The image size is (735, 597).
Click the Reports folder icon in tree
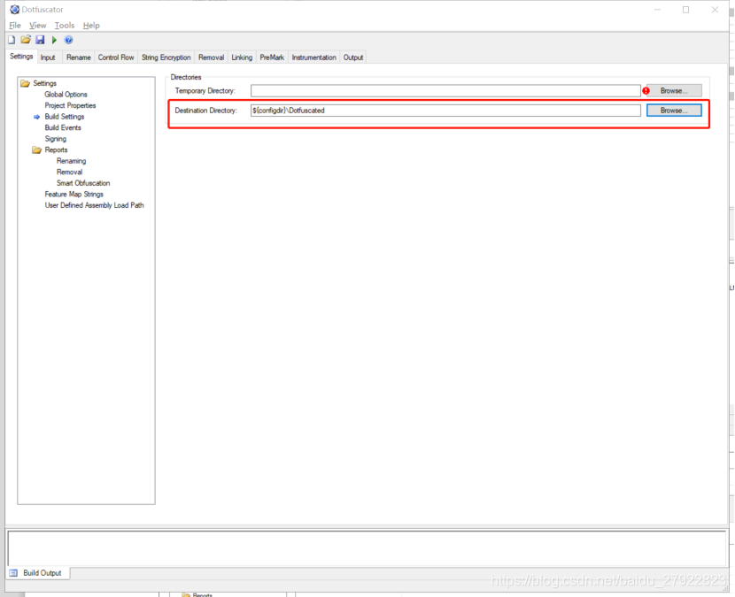[36, 149]
